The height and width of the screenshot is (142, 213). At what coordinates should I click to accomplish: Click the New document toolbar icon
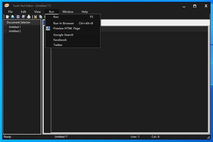pyautogui.click(x=7, y=17)
